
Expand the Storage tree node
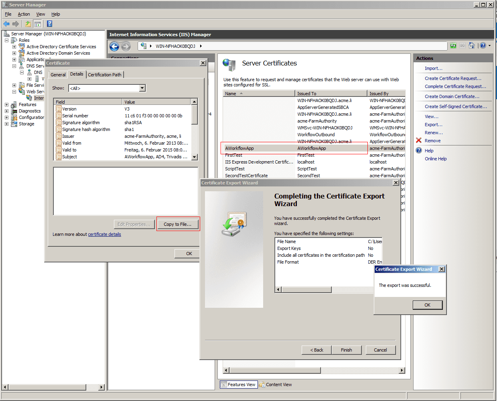point(6,124)
